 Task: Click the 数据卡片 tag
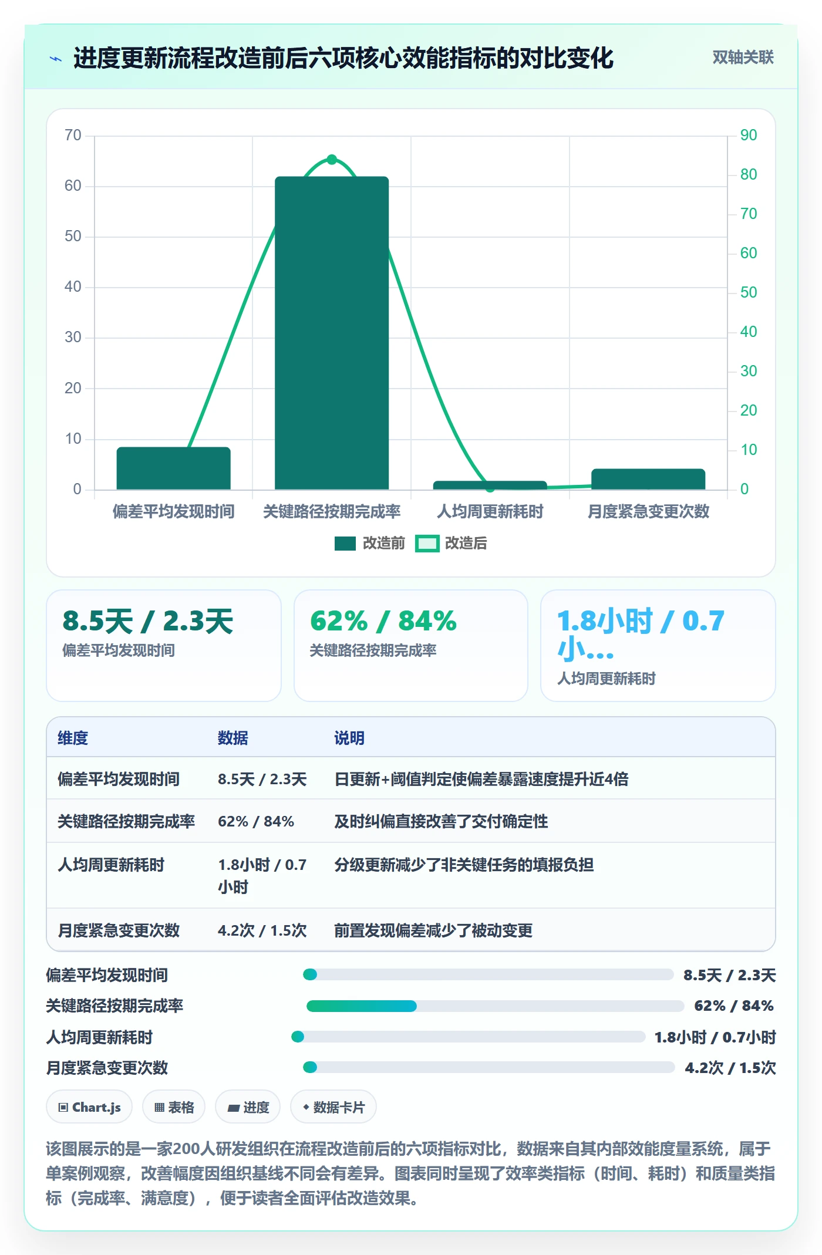333,1107
